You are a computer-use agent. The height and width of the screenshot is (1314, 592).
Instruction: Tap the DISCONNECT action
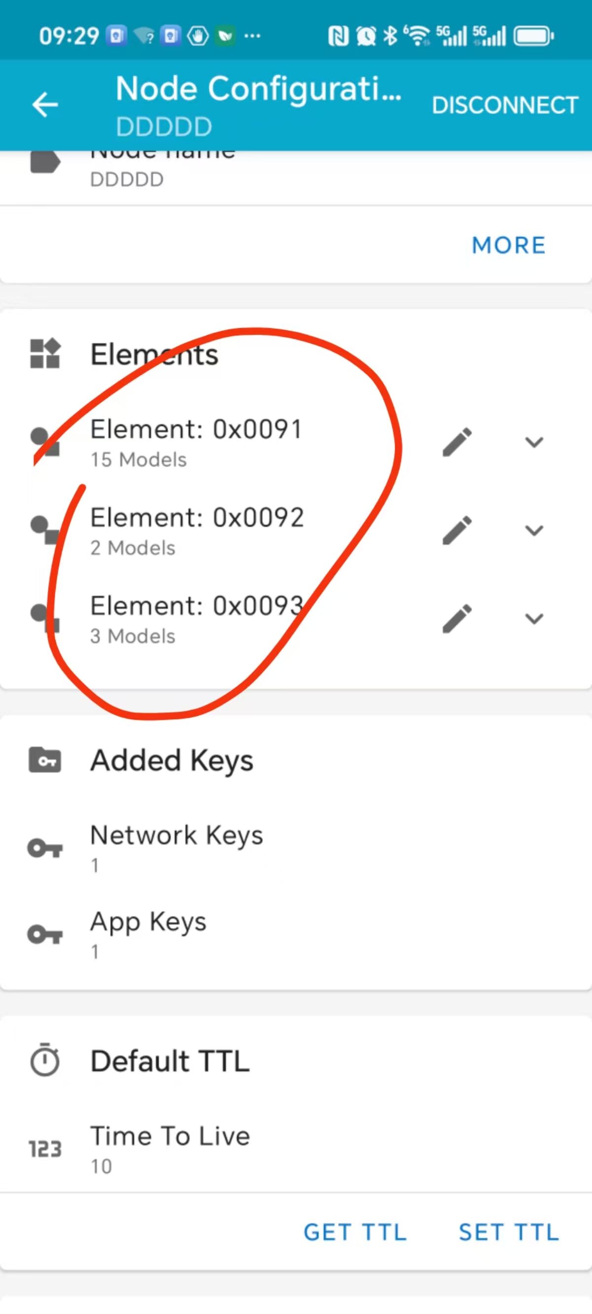click(x=505, y=105)
